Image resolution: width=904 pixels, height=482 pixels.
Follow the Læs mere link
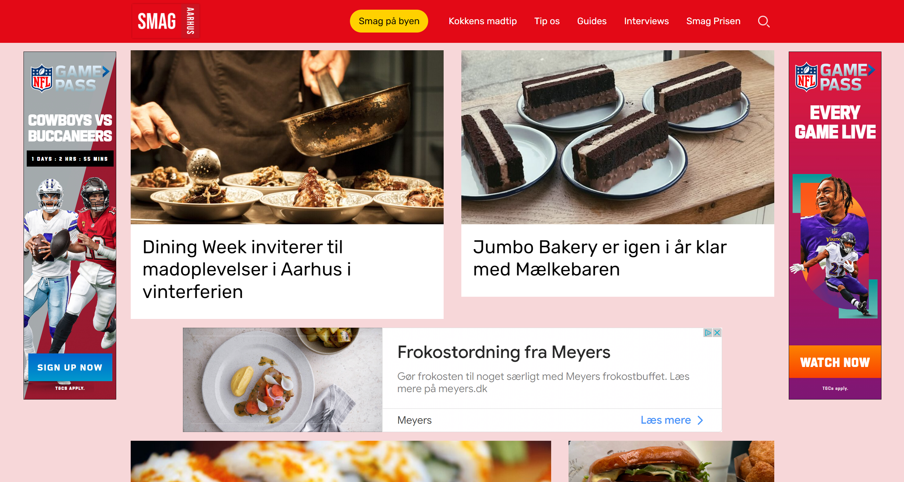click(665, 420)
